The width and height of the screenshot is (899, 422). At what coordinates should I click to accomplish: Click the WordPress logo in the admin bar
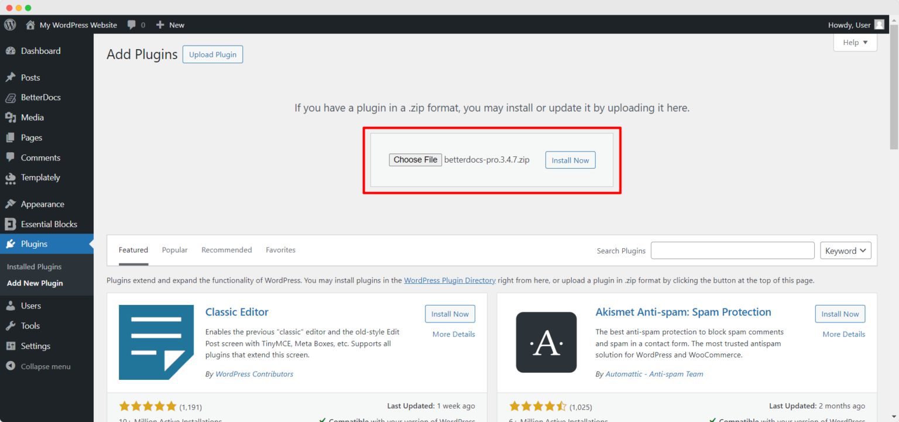pyautogui.click(x=9, y=25)
